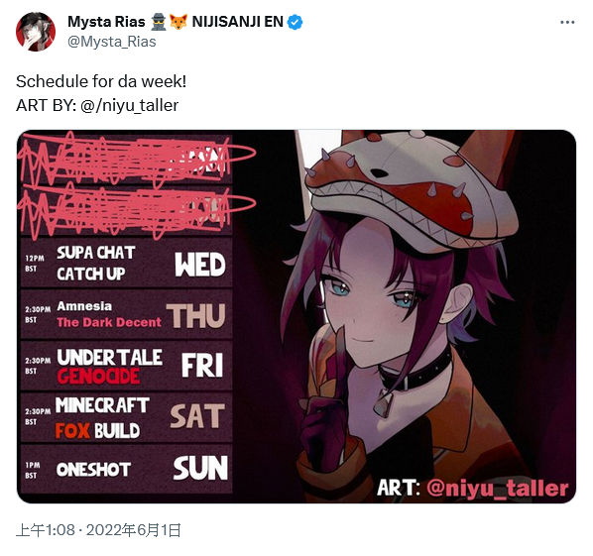The image size is (593, 556).
Task: Click the blue verified badge
Action: [x=295, y=23]
